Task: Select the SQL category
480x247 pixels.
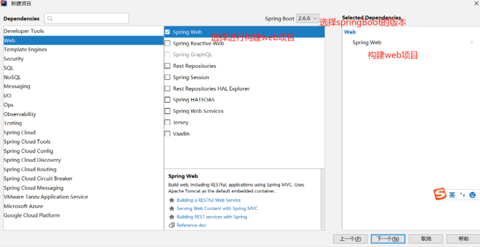Action: pos(83,68)
